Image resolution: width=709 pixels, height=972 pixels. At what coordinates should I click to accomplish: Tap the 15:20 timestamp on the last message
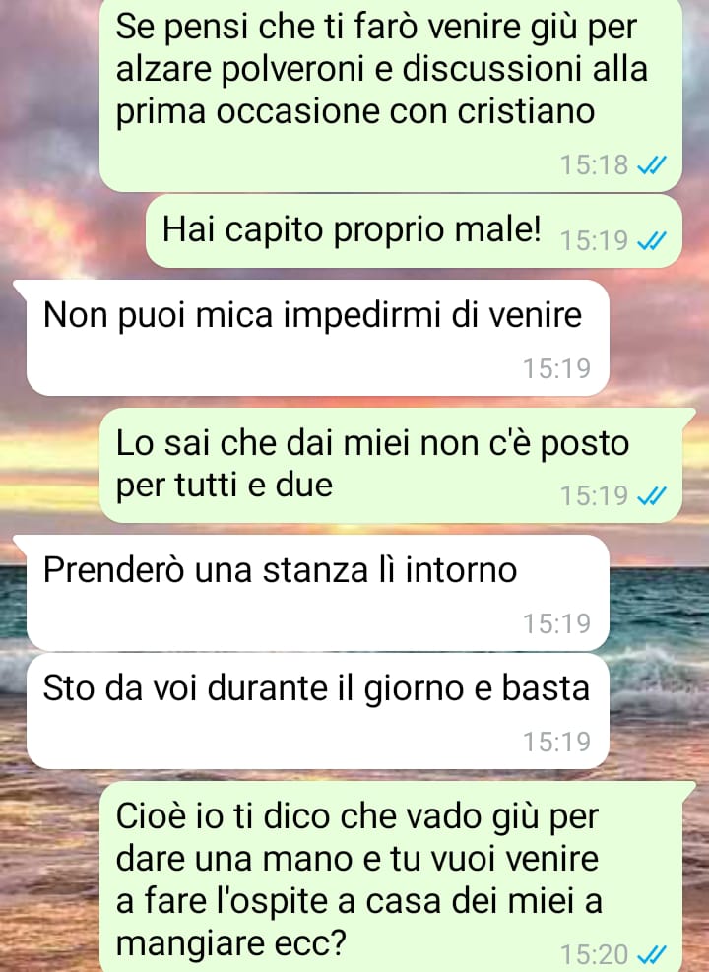(594, 954)
